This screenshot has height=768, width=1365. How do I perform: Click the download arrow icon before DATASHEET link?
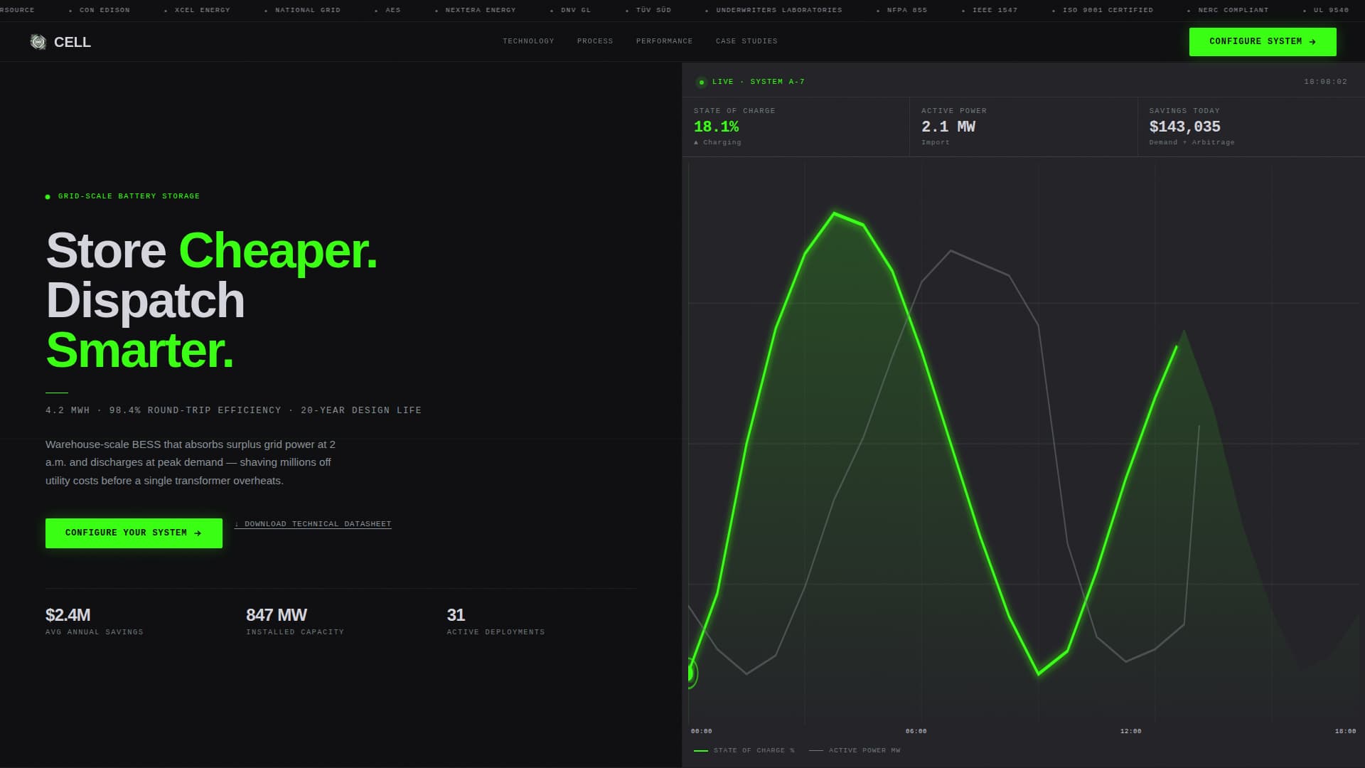237,524
